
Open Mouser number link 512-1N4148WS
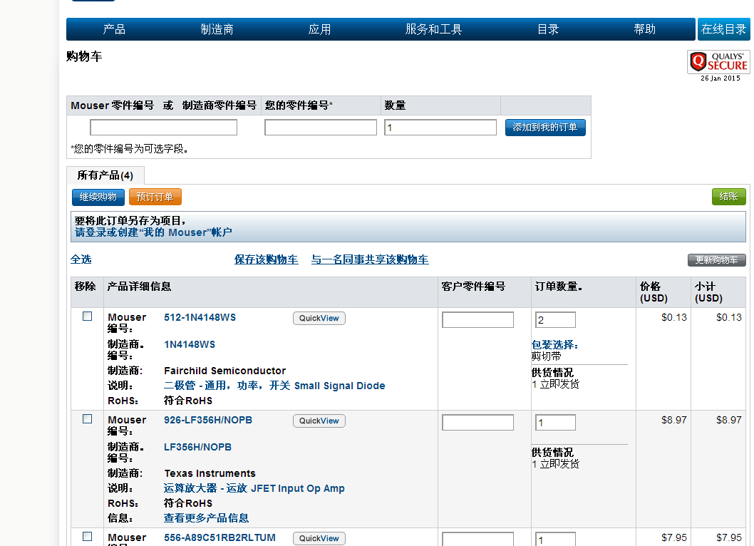coord(200,317)
